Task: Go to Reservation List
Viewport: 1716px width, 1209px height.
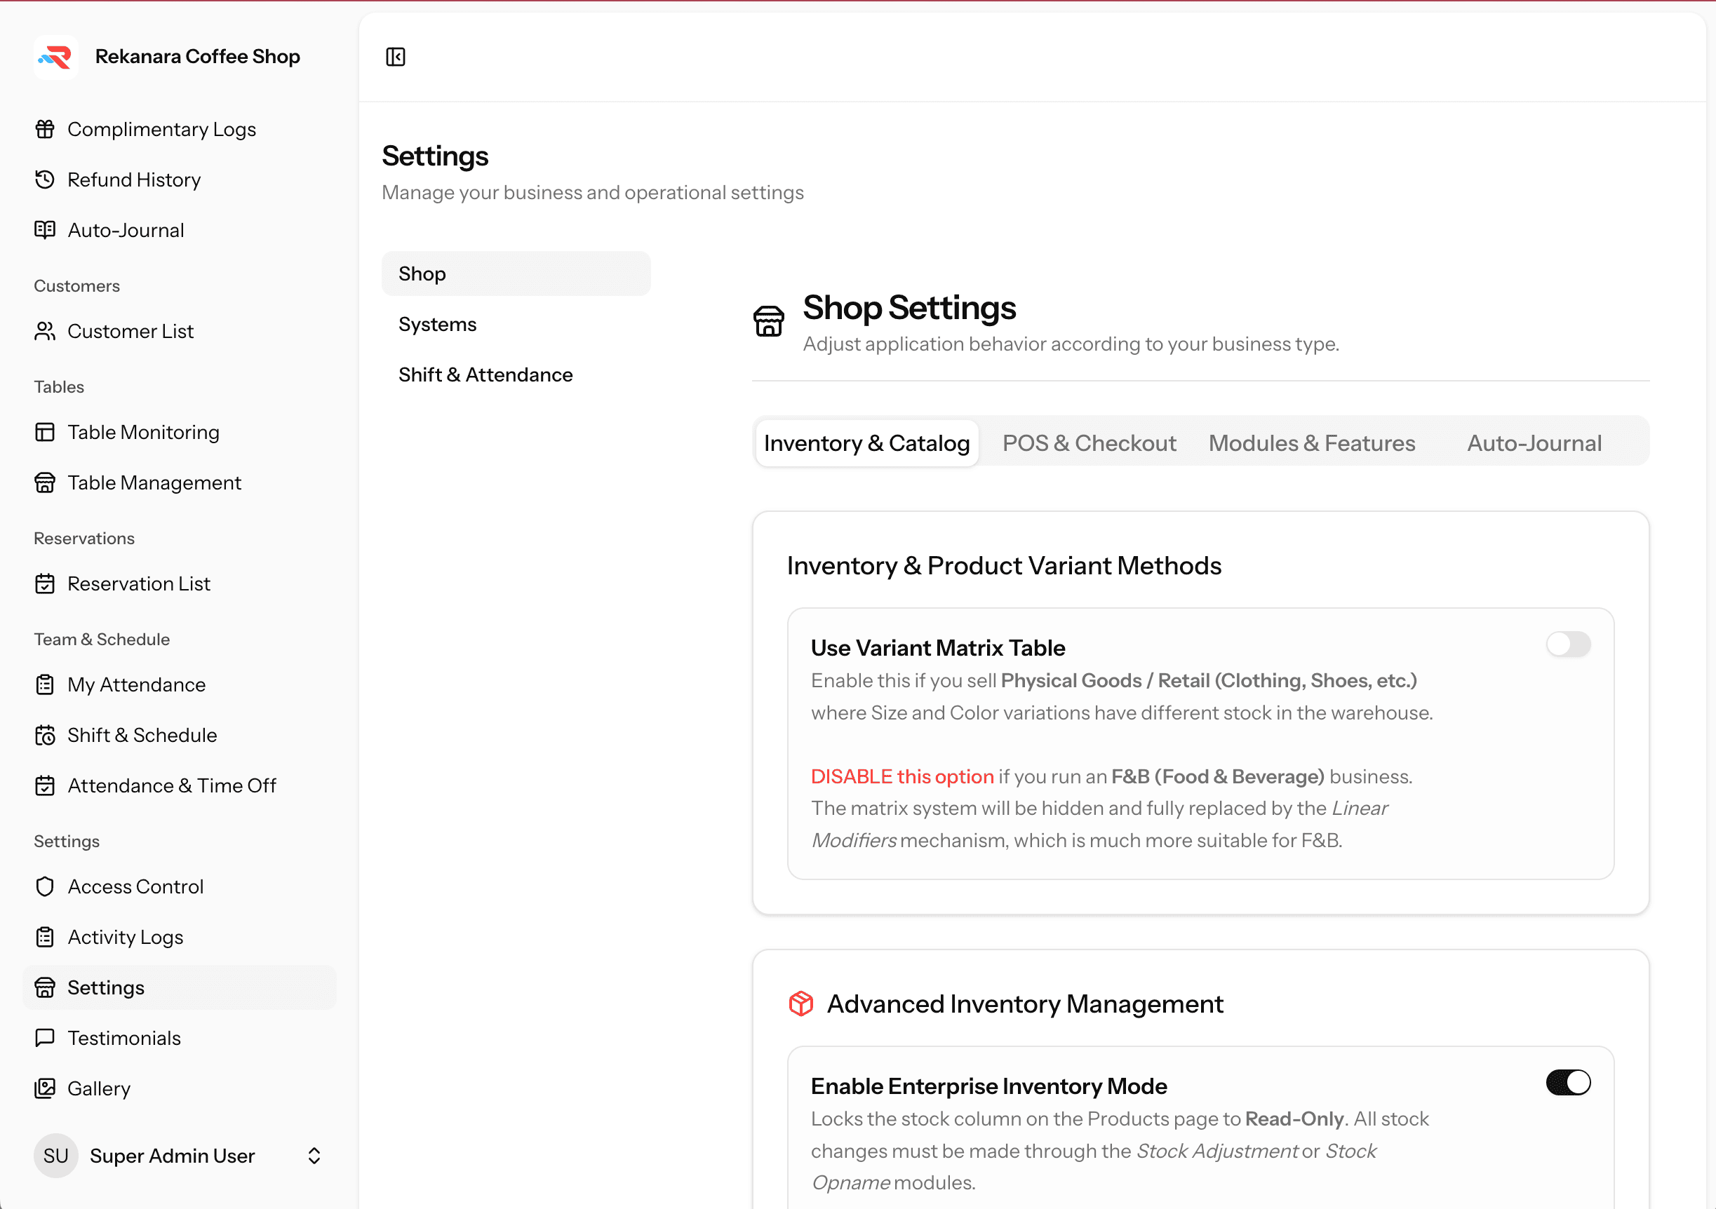Action: (x=180, y=583)
